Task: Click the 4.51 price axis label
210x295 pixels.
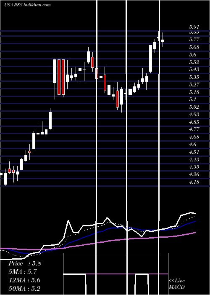Action: (x=194, y=152)
